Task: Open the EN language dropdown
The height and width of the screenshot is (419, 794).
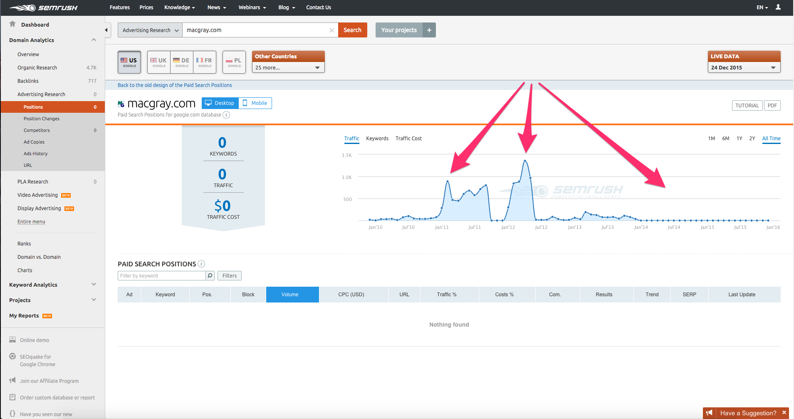Action: (x=762, y=7)
